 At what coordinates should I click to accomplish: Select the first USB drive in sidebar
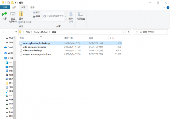9,38
